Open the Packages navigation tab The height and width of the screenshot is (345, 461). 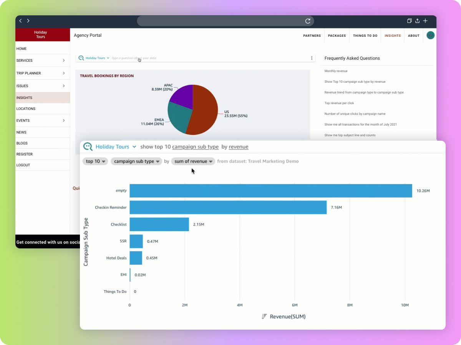click(337, 36)
